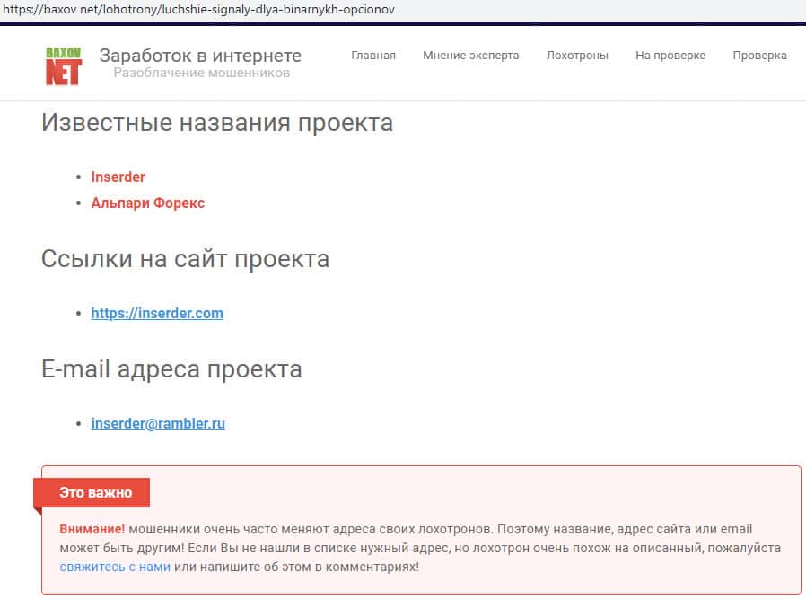The image size is (806, 606).
Task: Open the Лохотроны menu item
Action: coord(577,56)
